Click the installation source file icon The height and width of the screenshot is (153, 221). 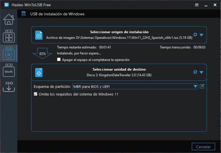[39, 35]
